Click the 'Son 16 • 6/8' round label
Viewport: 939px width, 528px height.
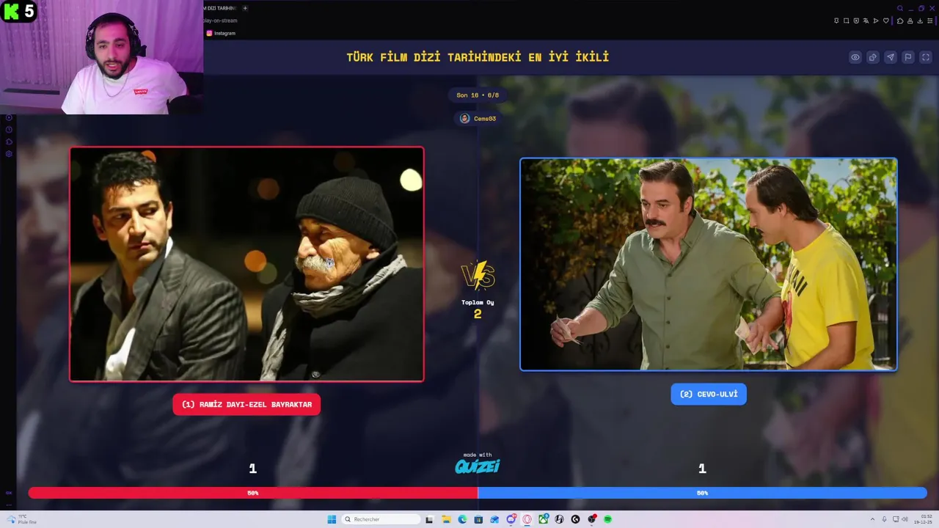pyautogui.click(x=478, y=95)
